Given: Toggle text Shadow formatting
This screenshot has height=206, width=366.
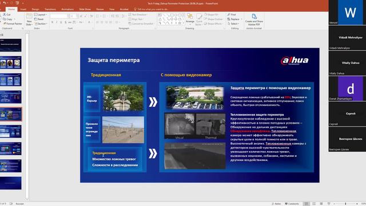Looking at the screenshot, I should [x=65, y=22].
